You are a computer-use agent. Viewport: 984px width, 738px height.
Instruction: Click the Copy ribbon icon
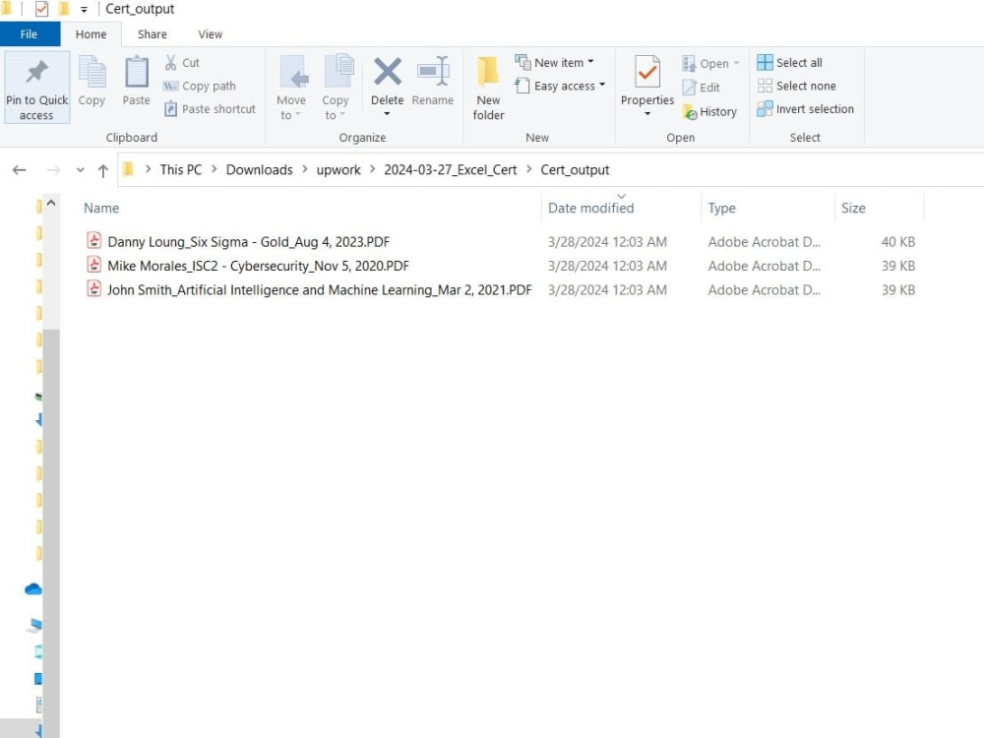click(92, 72)
